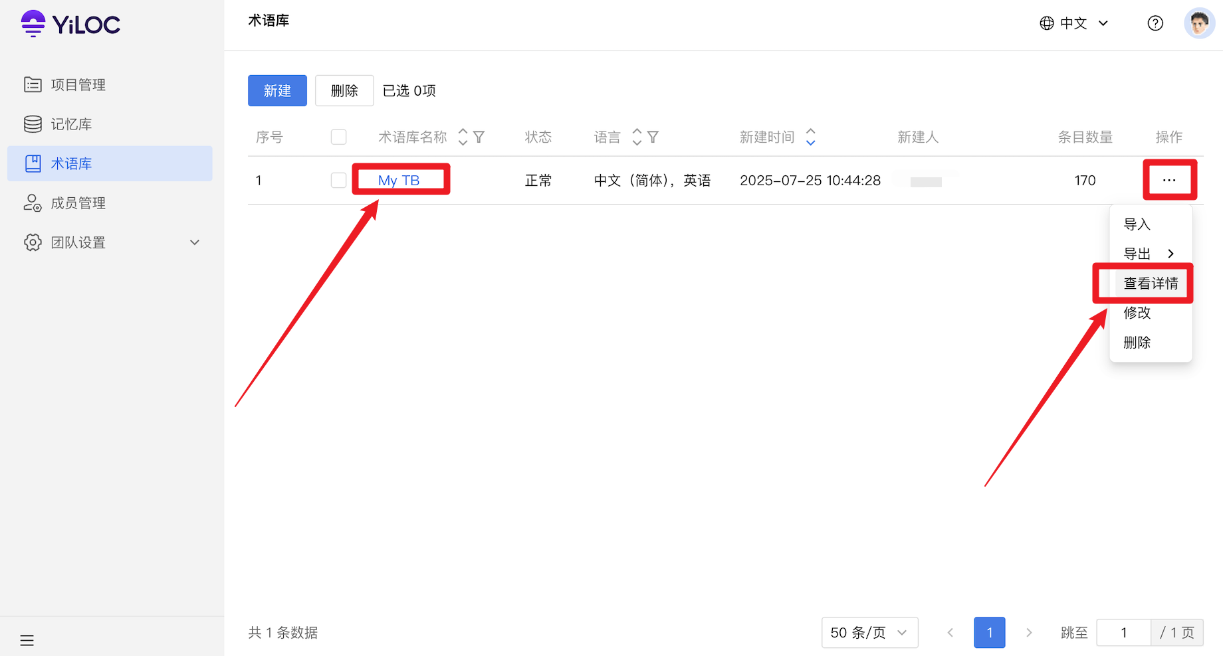Image resolution: width=1223 pixels, height=656 pixels.
Task: Click the 跳至 page number input
Action: (1123, 633)
